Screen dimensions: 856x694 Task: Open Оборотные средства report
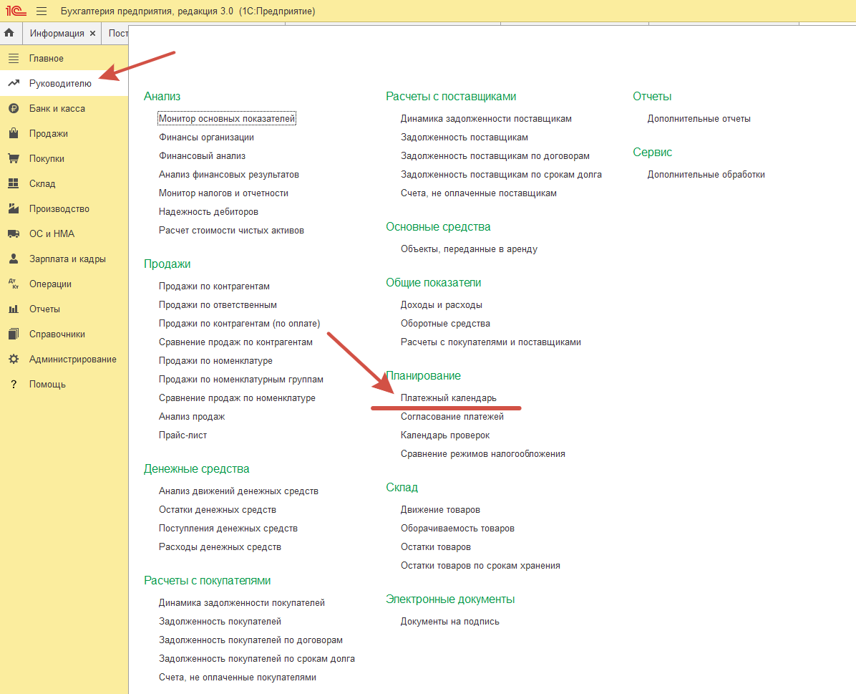pos(445,324)
